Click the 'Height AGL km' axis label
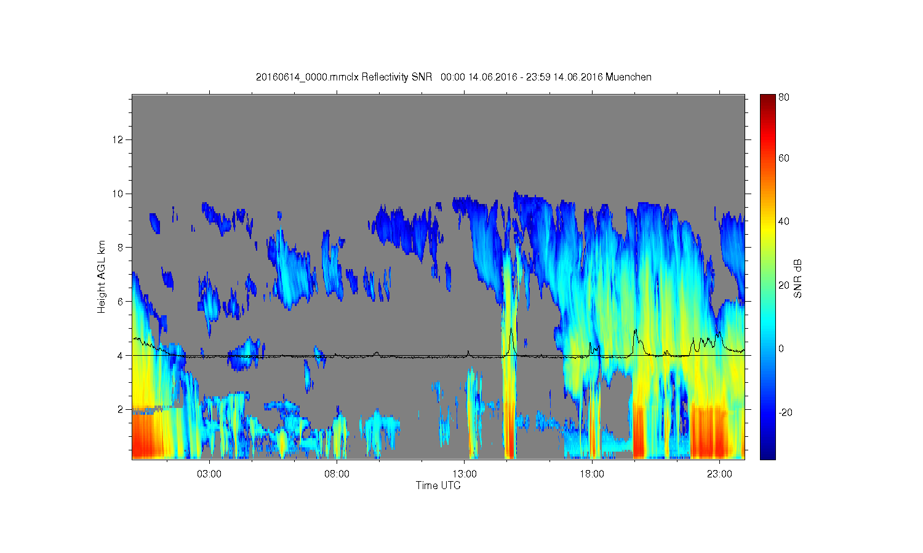 102,276
